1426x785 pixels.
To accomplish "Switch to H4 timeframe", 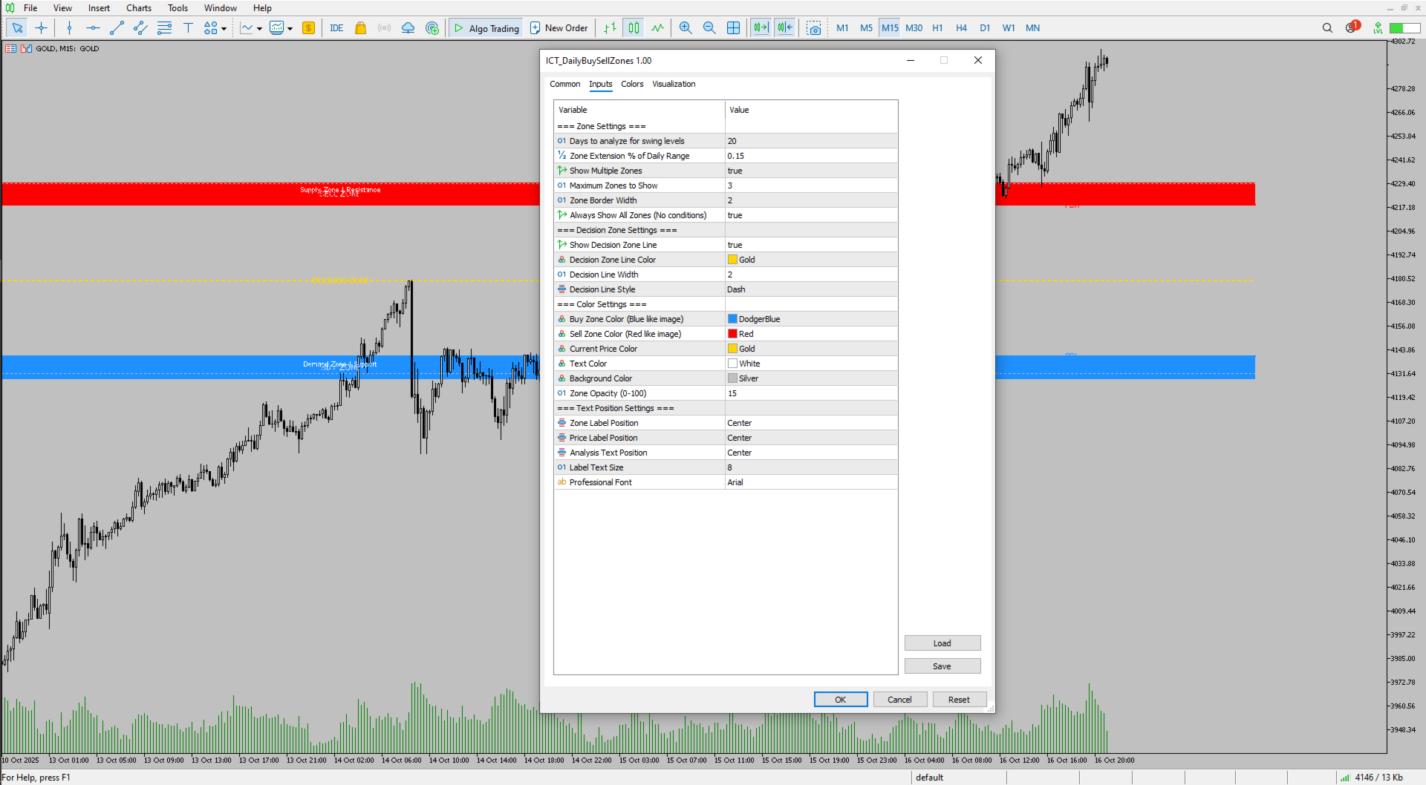I will point(961,28).
